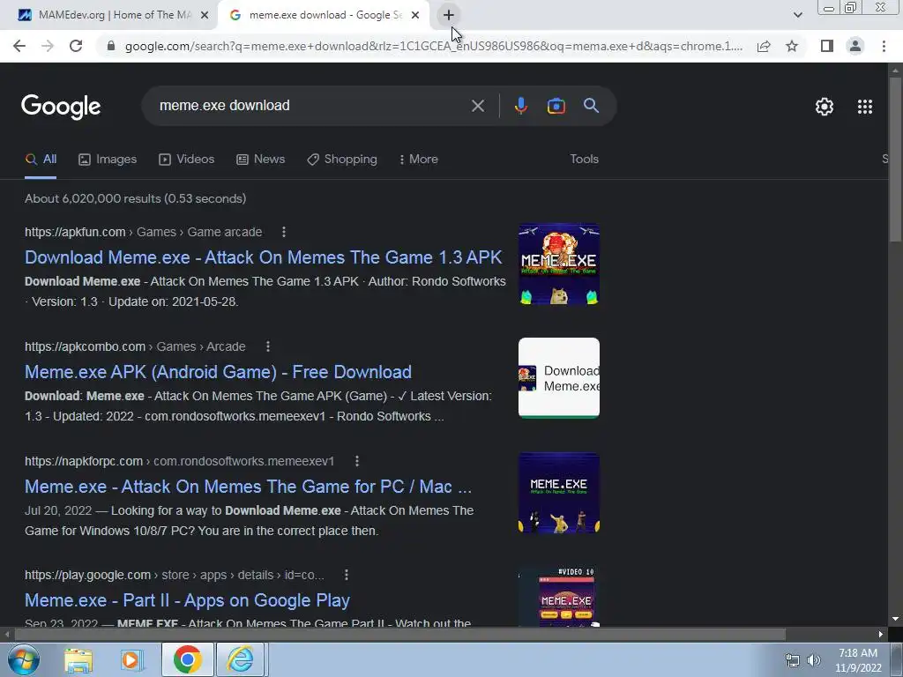Click the apkcombo Download Meme.exe thumbnail
The image size is (903, 677).
click(x=558, y=377)
